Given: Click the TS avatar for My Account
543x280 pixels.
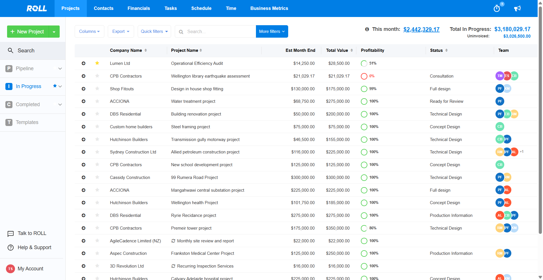Looking at the screenshot, I should [x=10, y=269].
